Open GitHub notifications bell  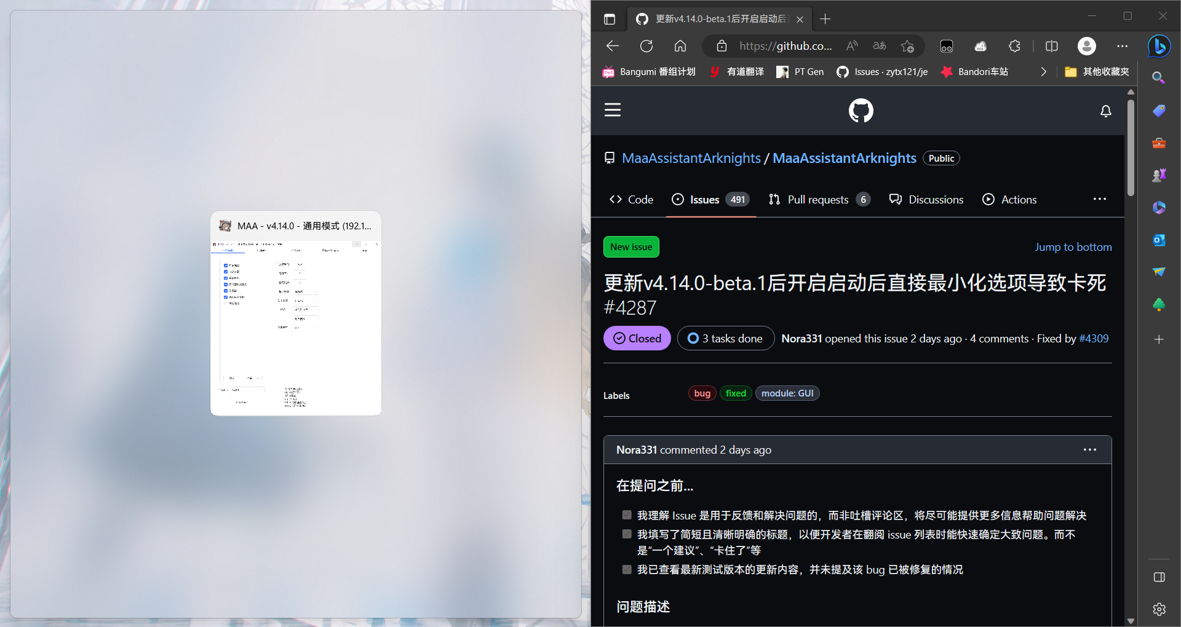click(1105, 111)
